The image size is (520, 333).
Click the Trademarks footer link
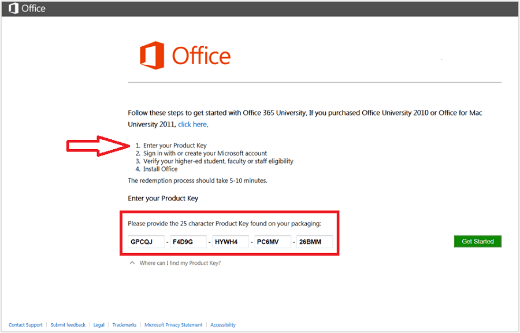(124, 325)
